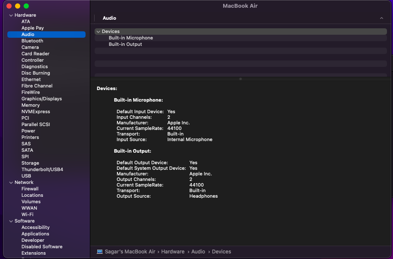393x259 pixels.
Task: Collapse the Devices disclosure triangle
Action: [x=98, y=31]
